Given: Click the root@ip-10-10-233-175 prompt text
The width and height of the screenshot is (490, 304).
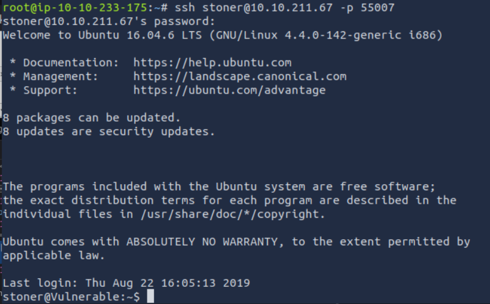Looking at the screenshot, I should tap(77, 7).
